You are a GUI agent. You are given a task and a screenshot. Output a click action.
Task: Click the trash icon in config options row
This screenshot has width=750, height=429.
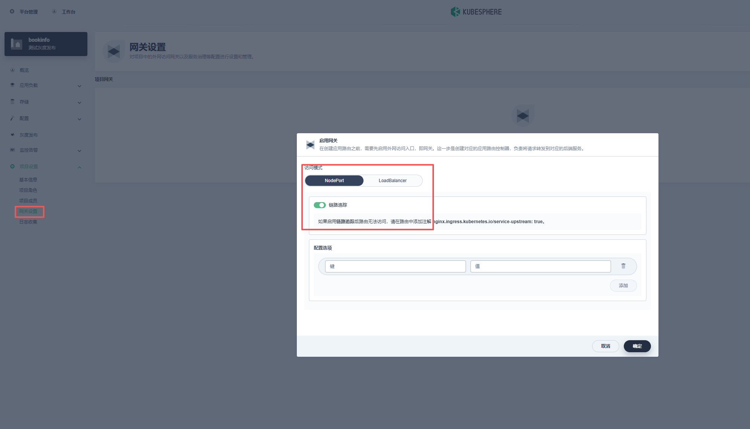click(623, 266)
